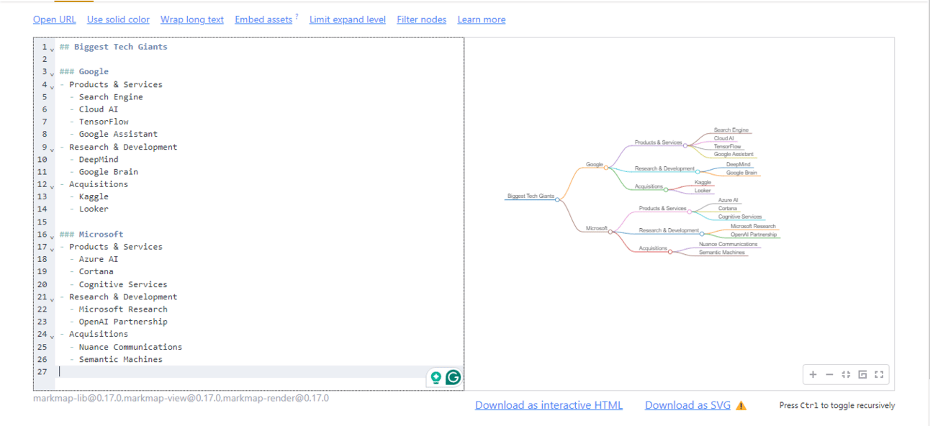The image size is (930, 426).
Task: Click 'Search Engine' on editor line 5
Action: pyautogui.click(x=111, y=96)
